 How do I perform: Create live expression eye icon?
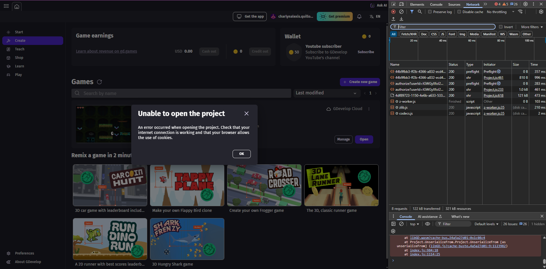coord(428,224)
